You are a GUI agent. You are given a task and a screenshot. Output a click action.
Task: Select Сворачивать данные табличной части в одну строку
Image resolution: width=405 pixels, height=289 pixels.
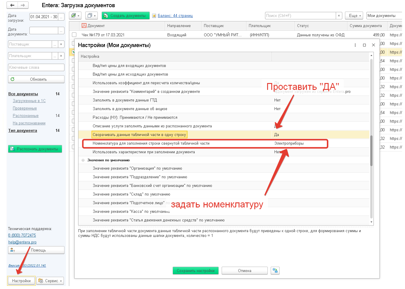[x=139, y=135]
